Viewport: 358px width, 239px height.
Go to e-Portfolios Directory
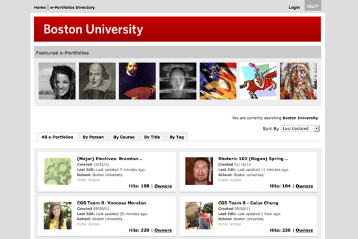72,8
